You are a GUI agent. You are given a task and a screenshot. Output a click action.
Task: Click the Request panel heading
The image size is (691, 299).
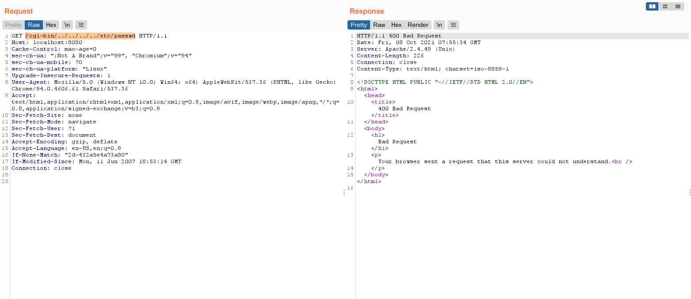click(x=19, y=11)
